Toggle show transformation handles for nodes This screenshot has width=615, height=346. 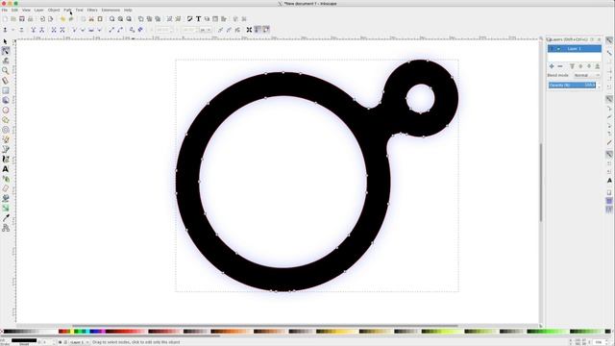pyautogui.click(x=249, y=30)
